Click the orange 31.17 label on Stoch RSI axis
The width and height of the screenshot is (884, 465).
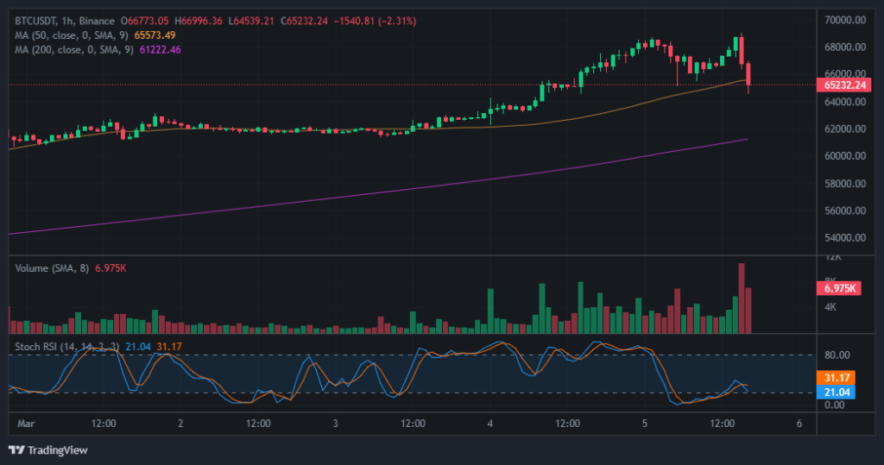point(836,378)
